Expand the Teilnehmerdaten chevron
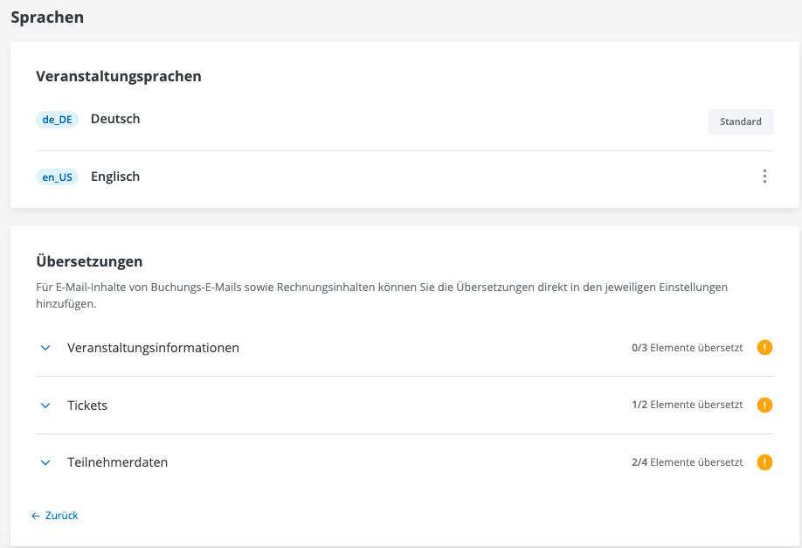 click(45, 462)
